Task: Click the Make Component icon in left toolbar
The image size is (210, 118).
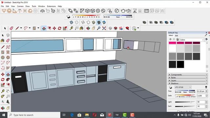Action: click(x=8, y=35)
